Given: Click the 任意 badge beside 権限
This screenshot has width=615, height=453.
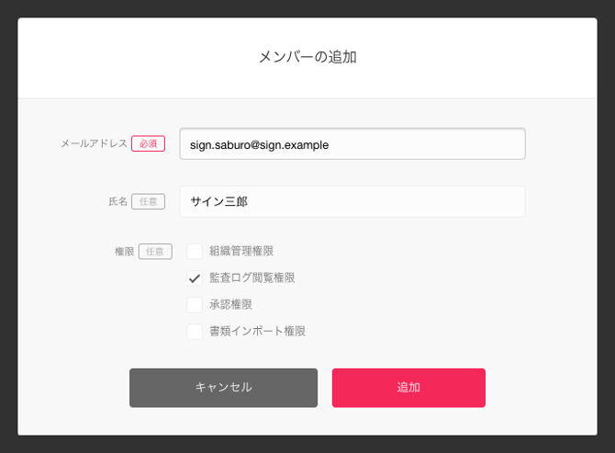Looking at the screenshot, I should [x=155, y=252].
